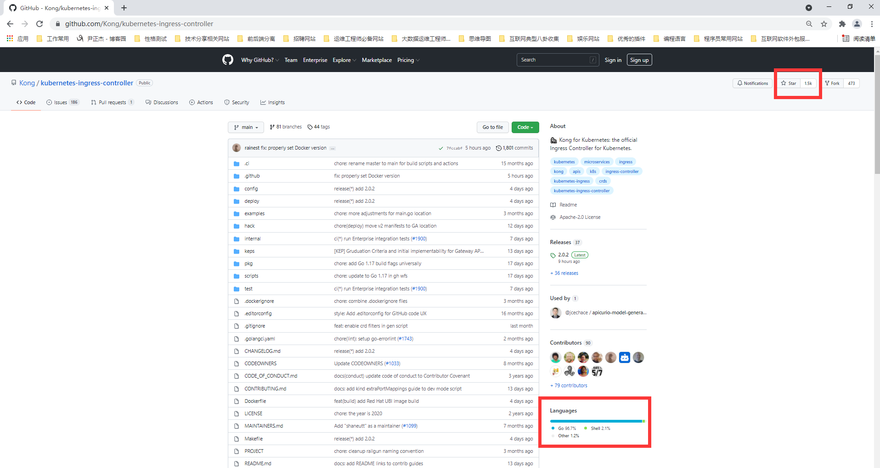Click the browser reload page icon
Image resolution: width=880 pixels, height=468 pixels.
click(39, 24)
